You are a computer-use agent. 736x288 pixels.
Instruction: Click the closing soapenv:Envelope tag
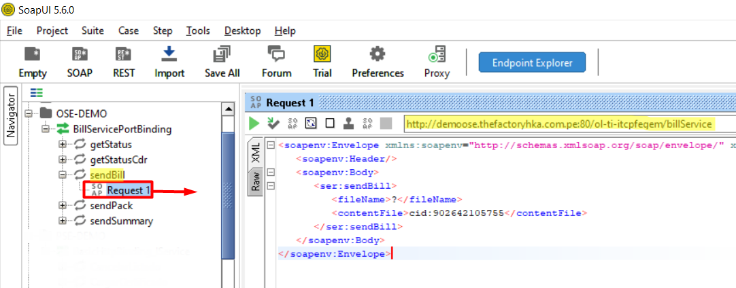[x=334, y=254]
